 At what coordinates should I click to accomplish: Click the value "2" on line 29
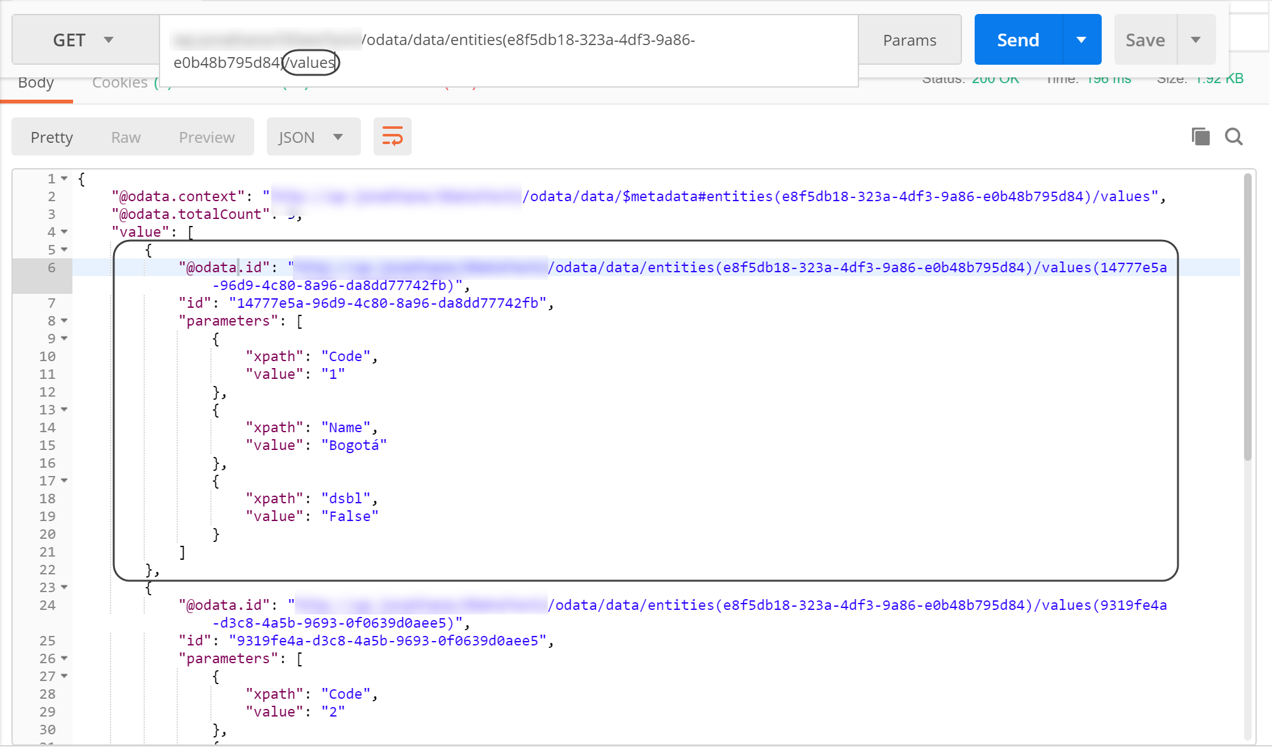[333, 712]
